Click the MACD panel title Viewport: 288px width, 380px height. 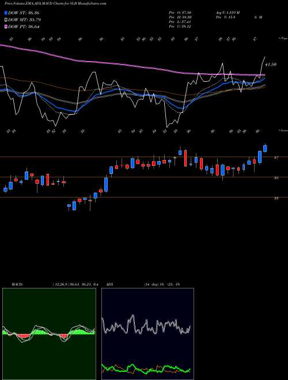coord(17,284)
